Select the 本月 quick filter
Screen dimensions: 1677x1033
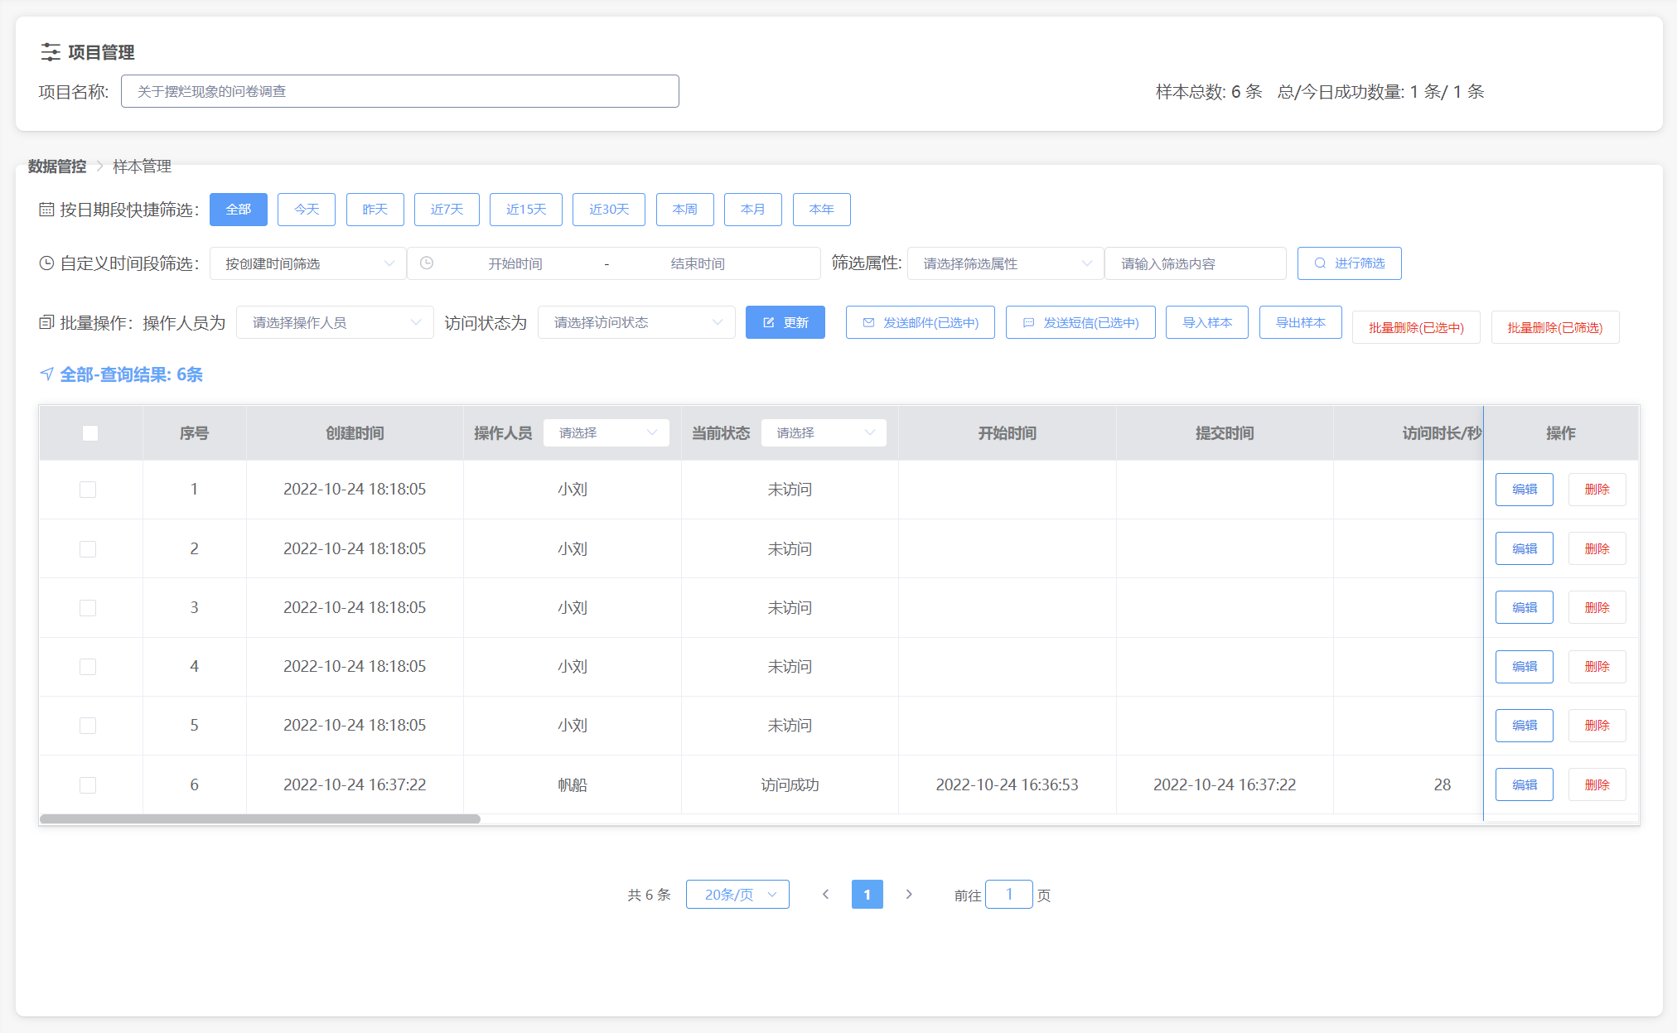click(753, 210)
